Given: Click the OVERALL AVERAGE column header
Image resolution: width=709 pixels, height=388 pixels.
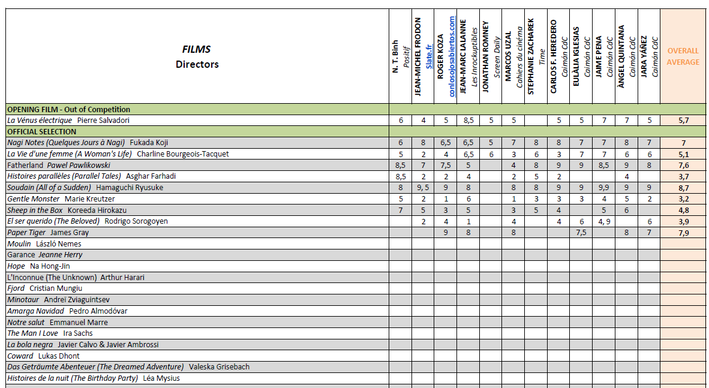Looking at the screenshot, I should [x=683, y=56].
